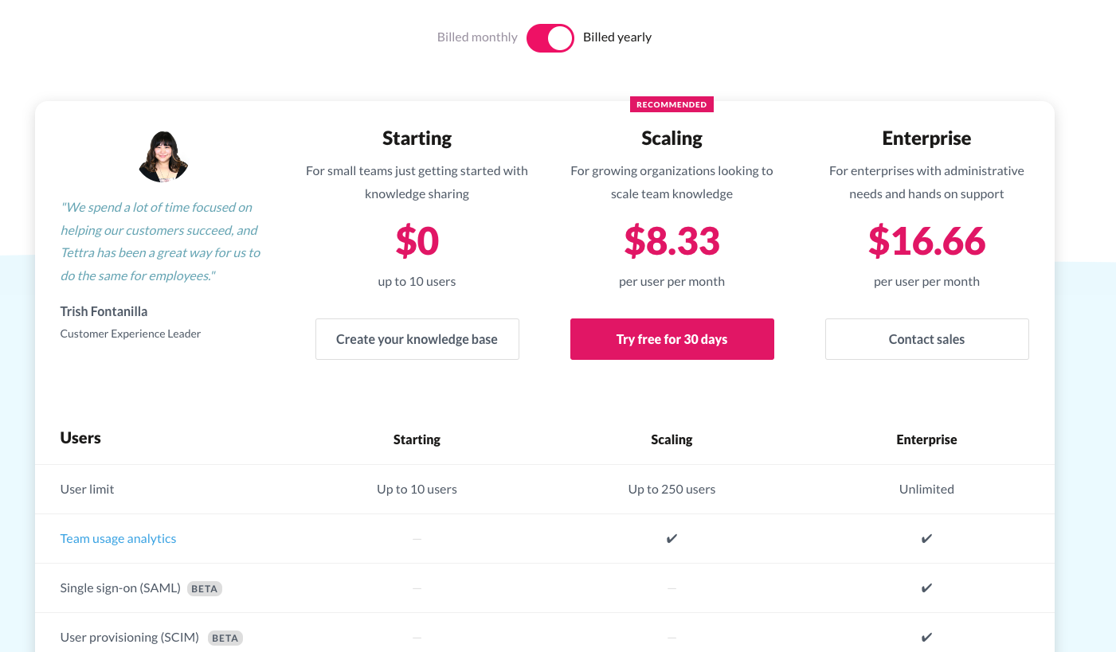Click the Scaling dash for SCIM provisioning
This screenshot has width=1116, height=652.
click(x=672, y=638)
